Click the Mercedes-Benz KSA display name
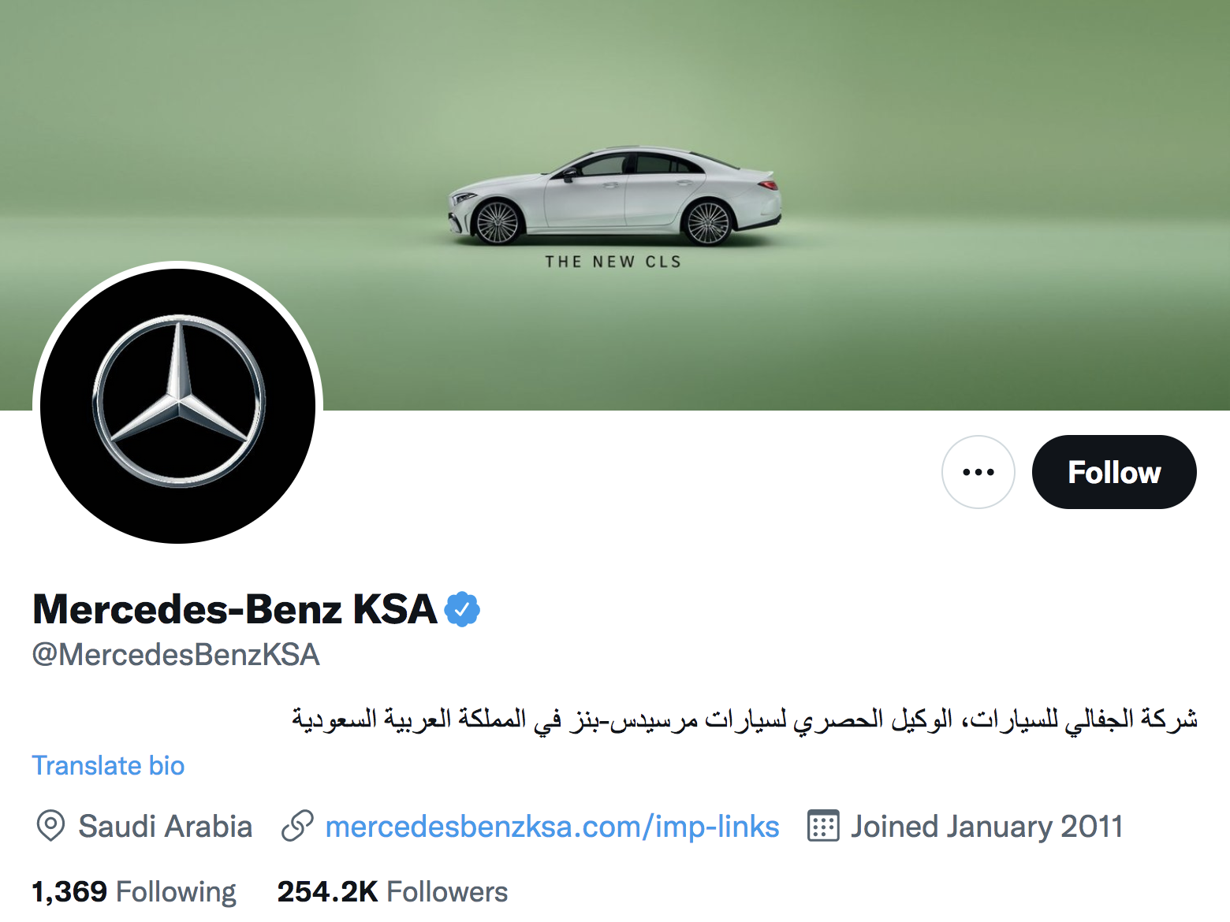This screenshot has height=922, width=1230. coord(234,609)
